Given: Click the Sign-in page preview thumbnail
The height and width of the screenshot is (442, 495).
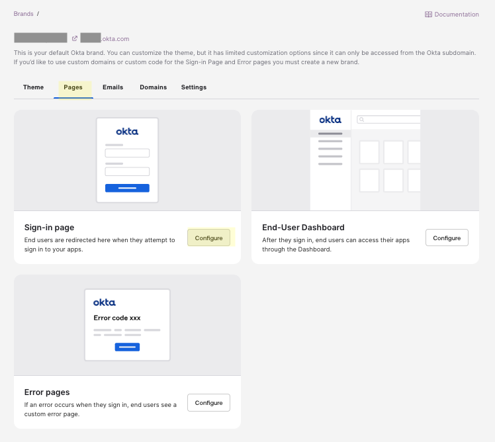Looking at the screenshot, I should coord(127,160).
